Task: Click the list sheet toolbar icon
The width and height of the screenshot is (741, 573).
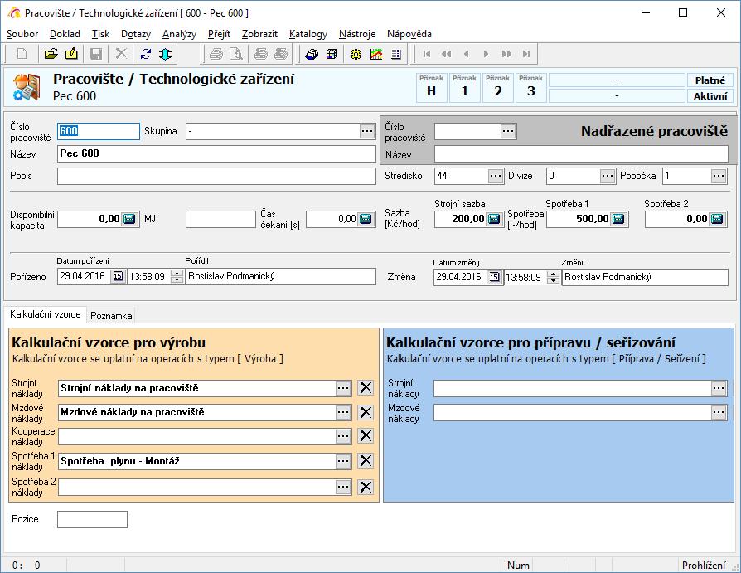Action: (396, 54)
